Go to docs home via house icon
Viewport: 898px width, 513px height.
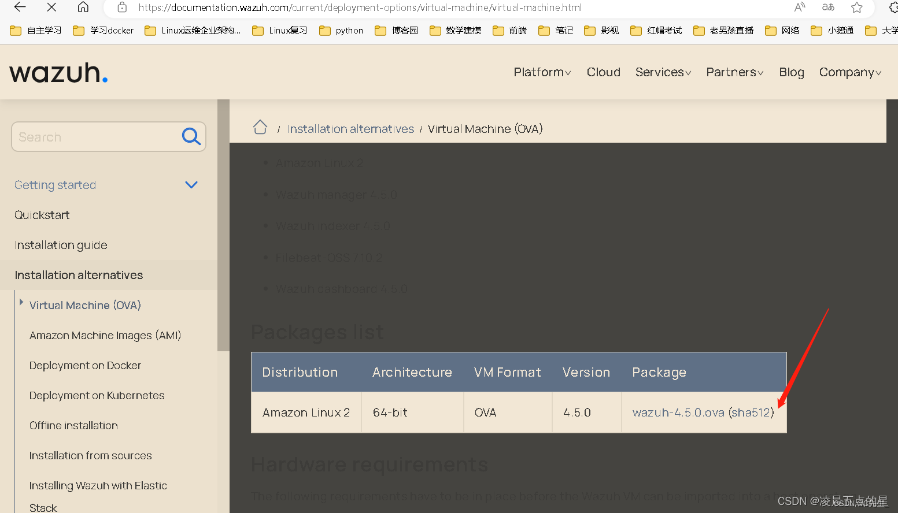[x=260, y=127]
